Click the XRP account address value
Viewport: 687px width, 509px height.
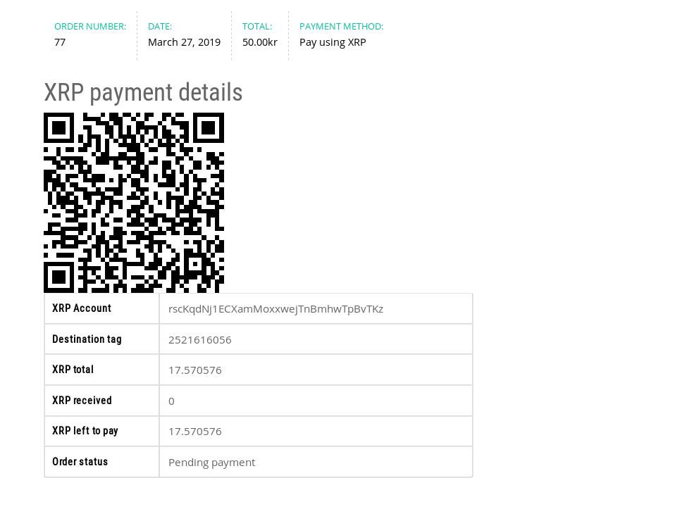tap(276, 309)
